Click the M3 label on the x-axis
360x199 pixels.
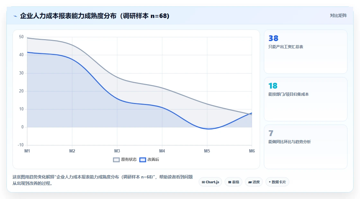(x=117, y=151)
